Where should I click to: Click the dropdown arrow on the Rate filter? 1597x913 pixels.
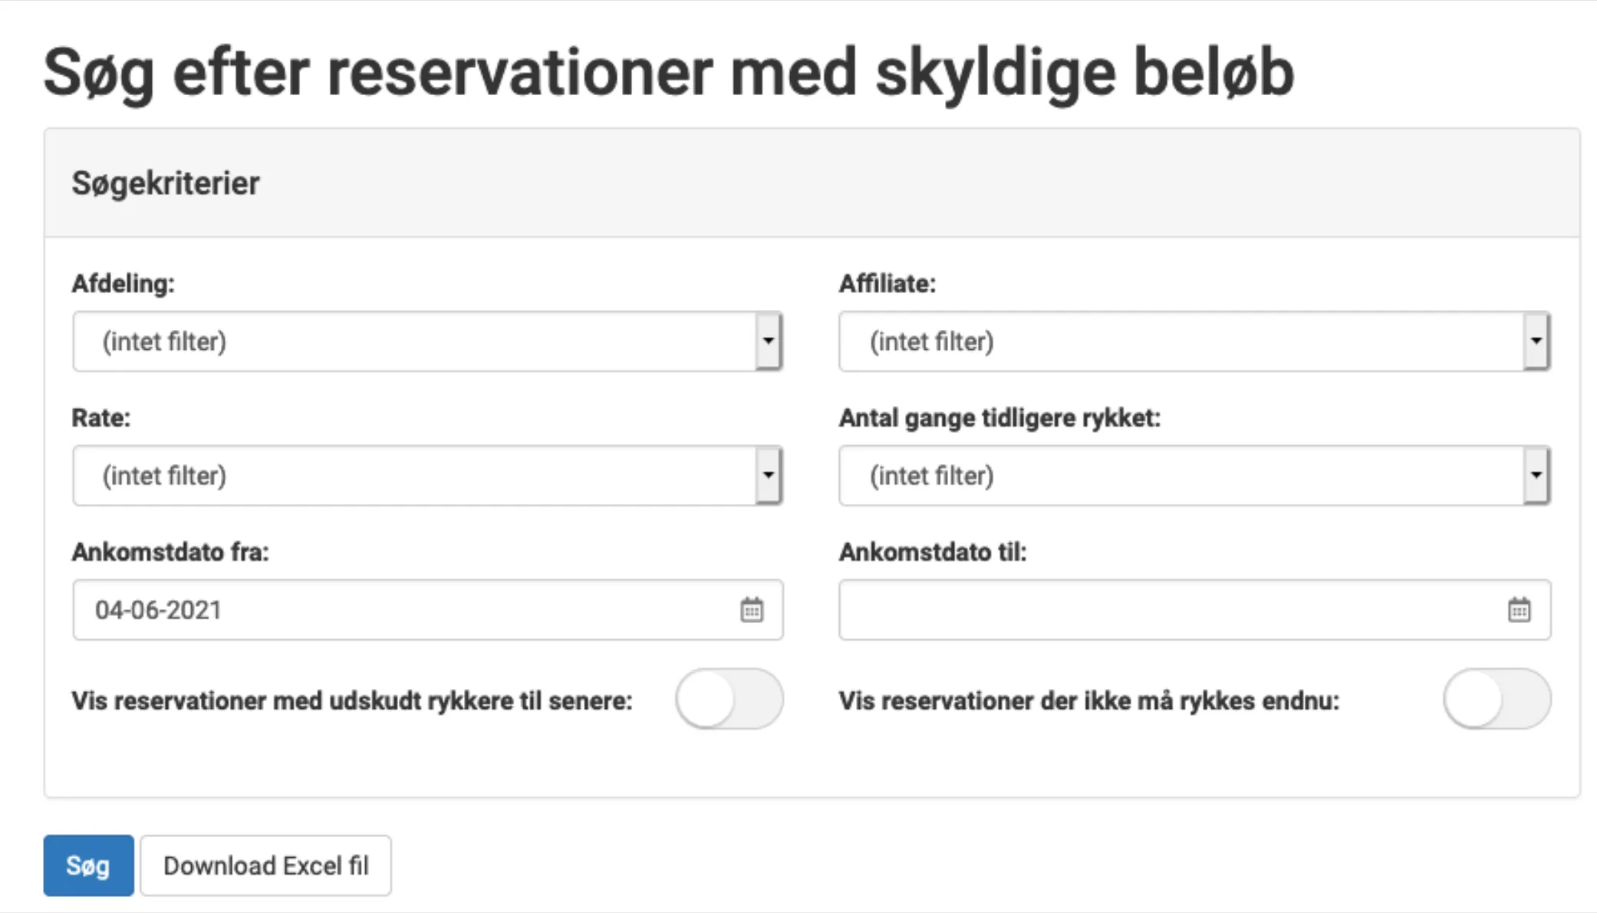click(769, 475)
